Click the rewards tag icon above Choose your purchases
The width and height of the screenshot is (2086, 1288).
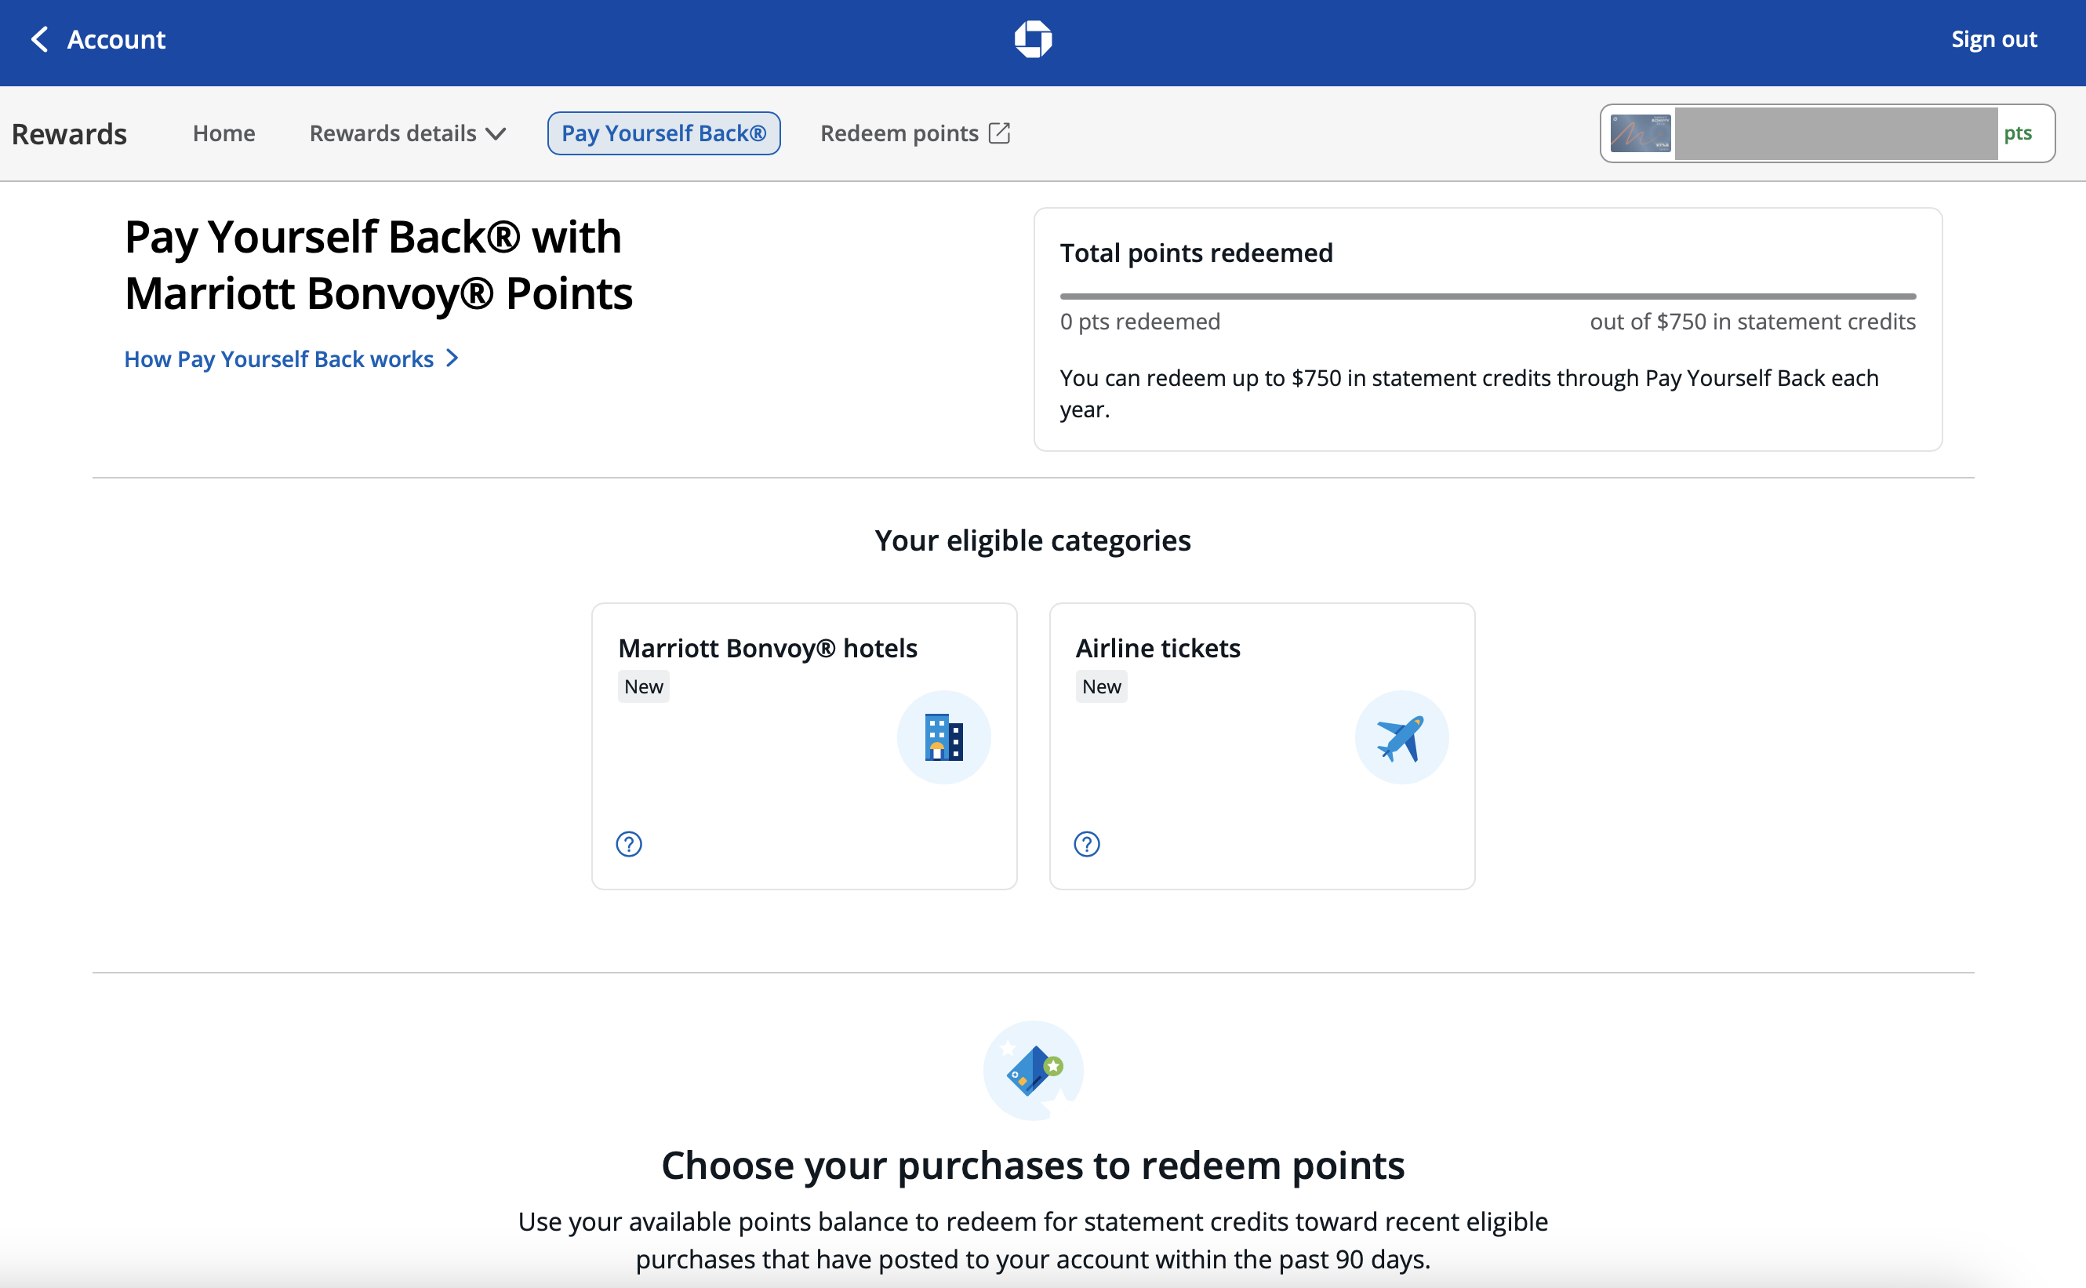click(1033, 1070)
